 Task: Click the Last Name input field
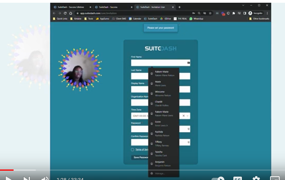(x=160, y=76)
